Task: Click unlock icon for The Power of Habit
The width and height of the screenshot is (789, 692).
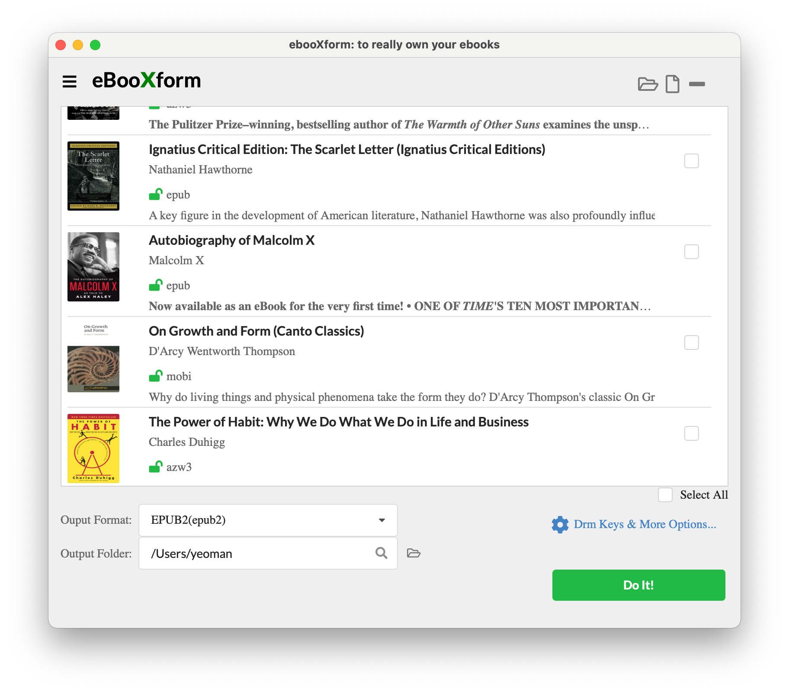Action: 155,467
